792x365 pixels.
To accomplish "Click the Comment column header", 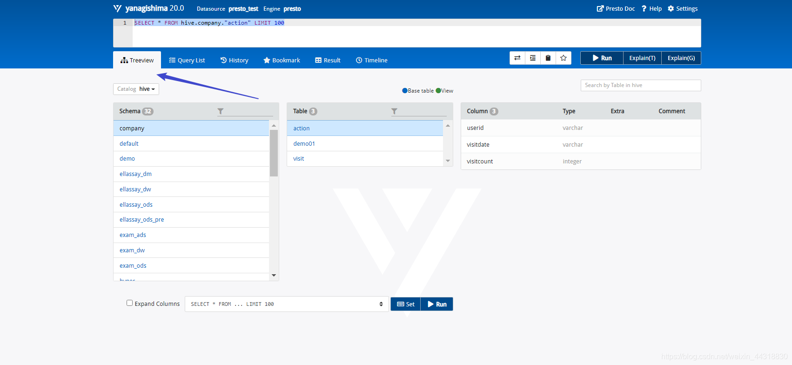I will 671,111.
